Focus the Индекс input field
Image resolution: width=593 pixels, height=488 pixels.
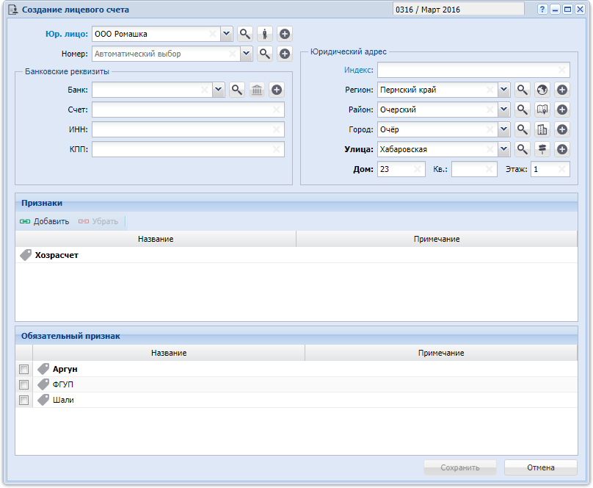(x=473, y=70)
